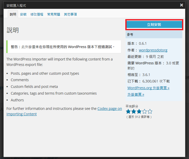Image resolution: width=189 pixels, height=159 pixels.
Task: Select the 說明 tab
Action: pos(13,14)
